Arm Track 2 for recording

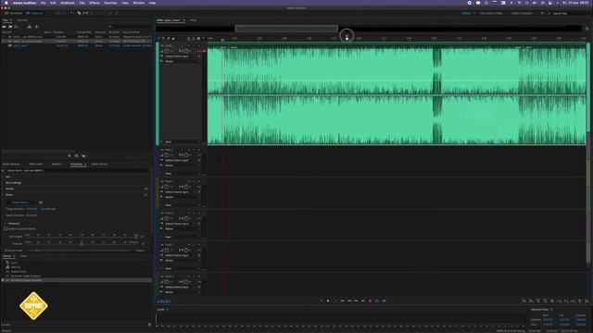point(199,150)
